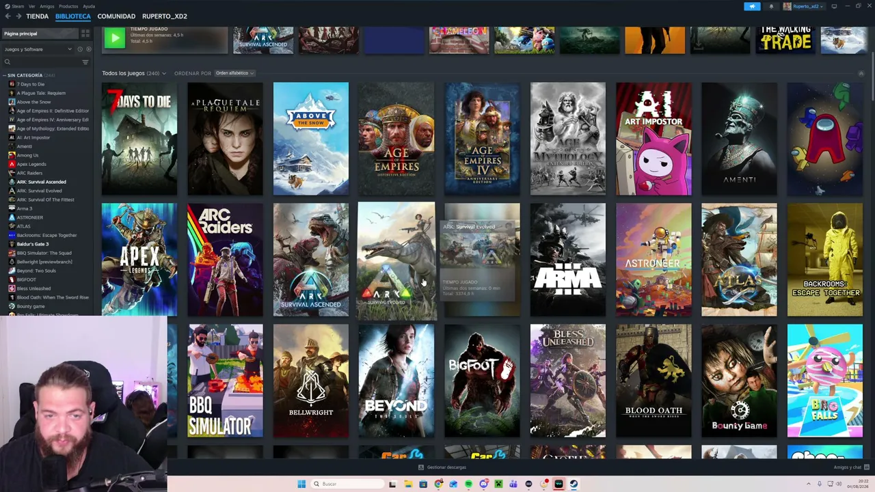This screenshot has width=875, height=492.
Task: Switch to COMUNIDAD tab
Action: point(116,16)
